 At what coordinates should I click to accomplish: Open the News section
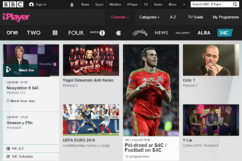pos(85,5)
